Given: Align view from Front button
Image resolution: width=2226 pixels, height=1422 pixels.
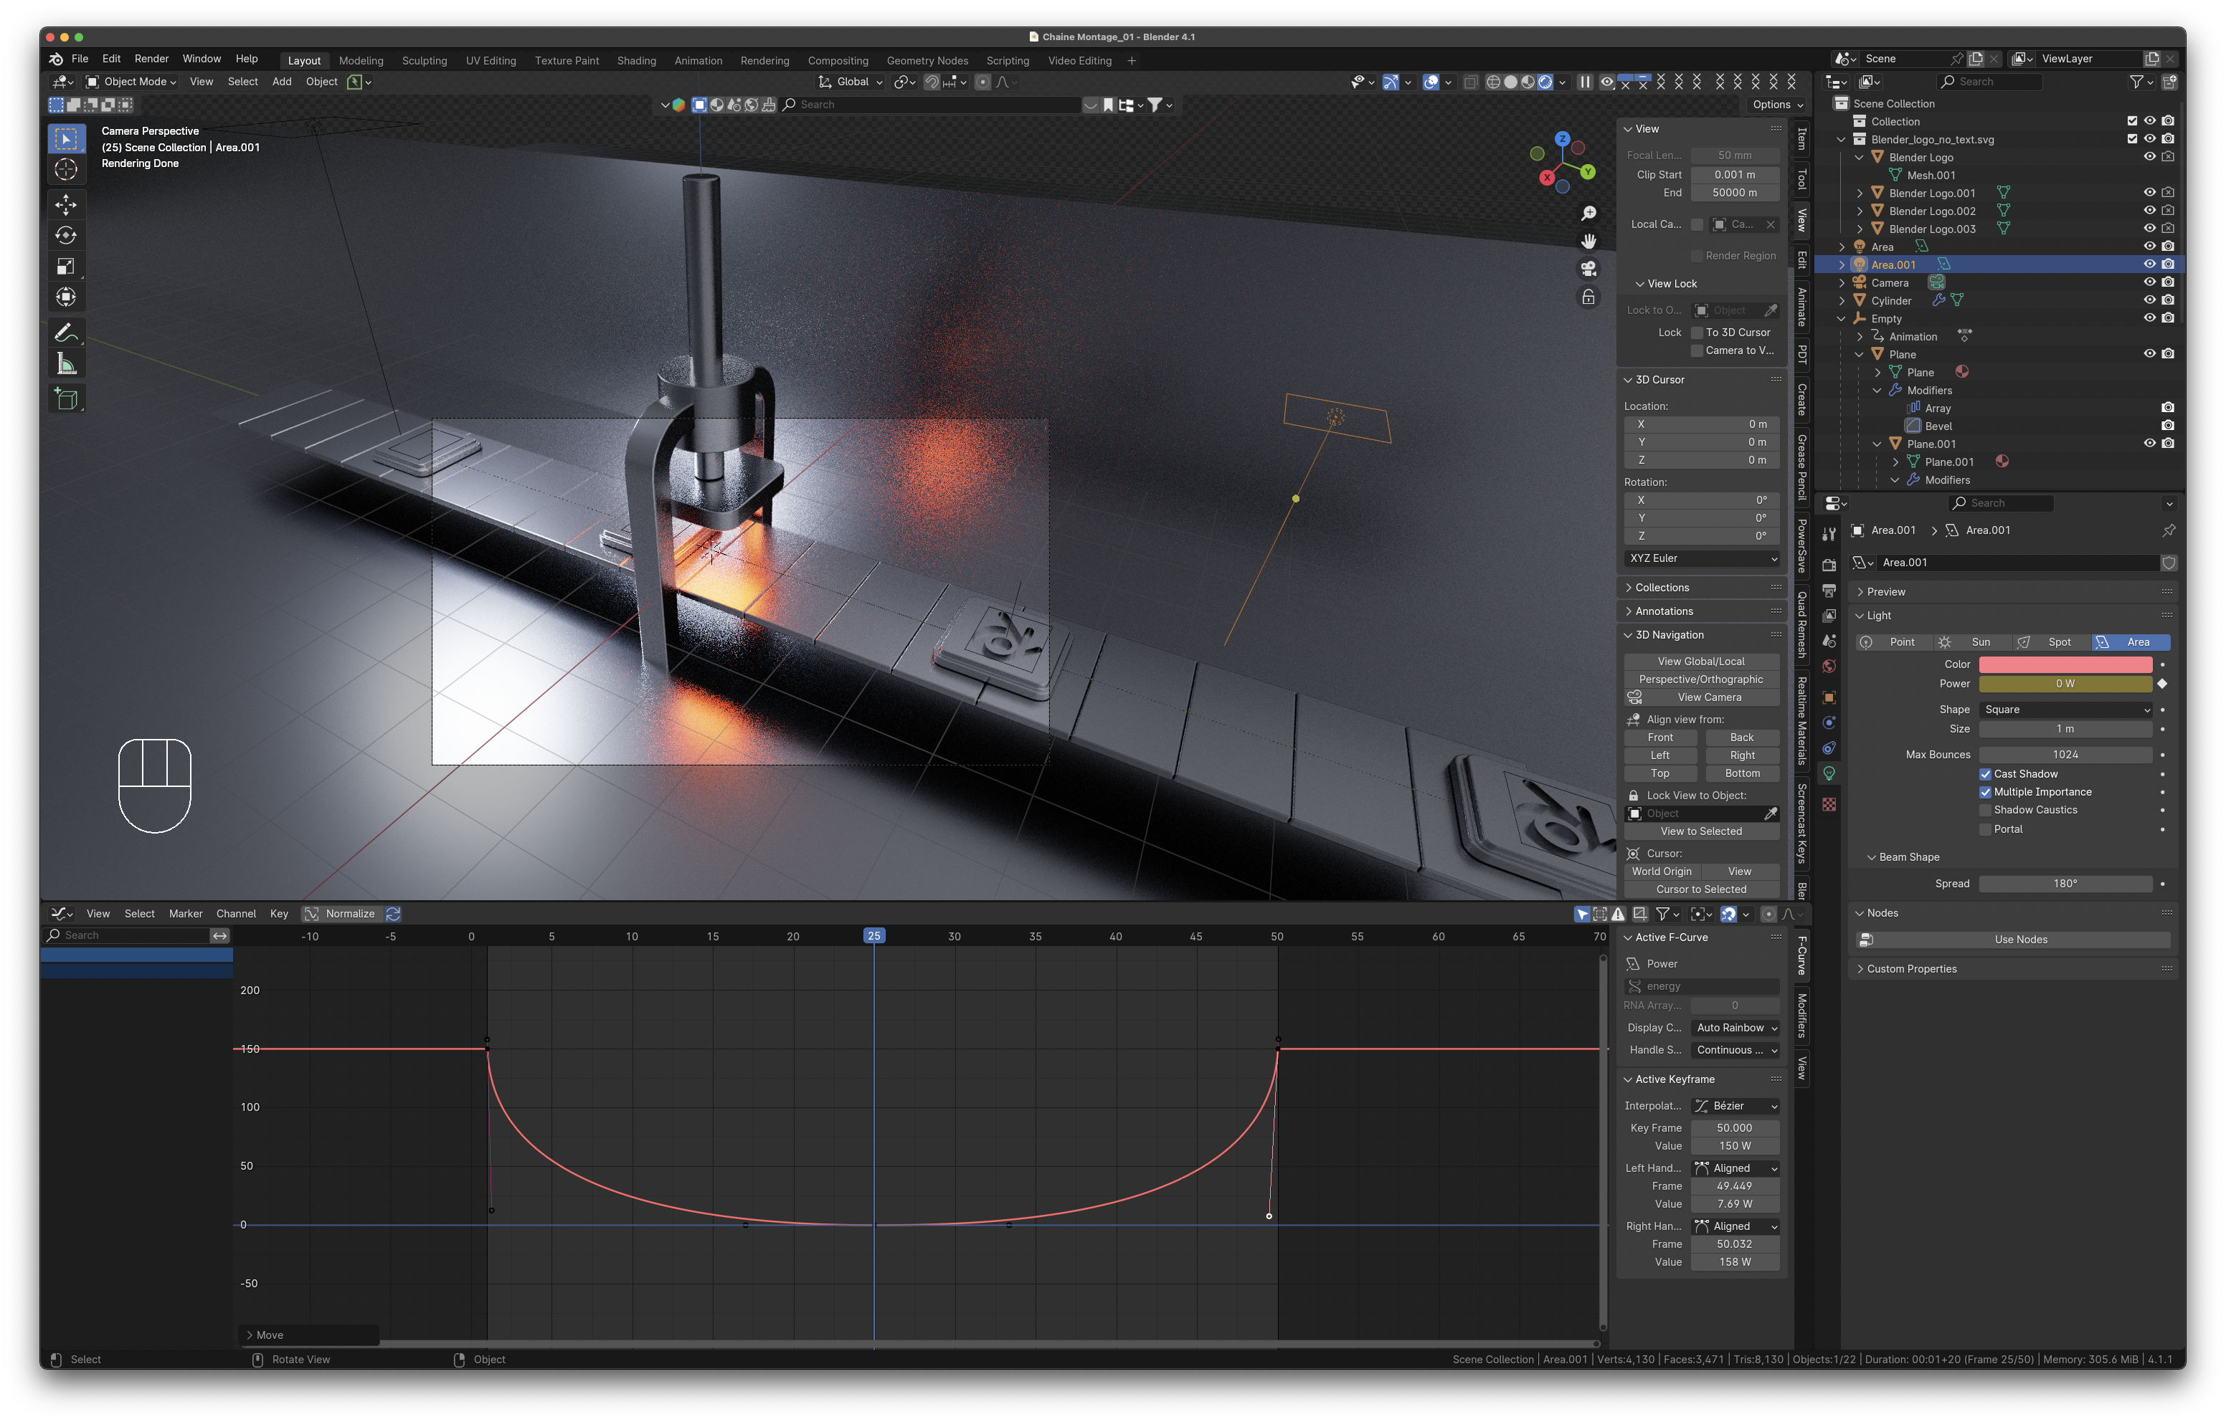Looking at the screenshot, I should tap(1660, 738).
